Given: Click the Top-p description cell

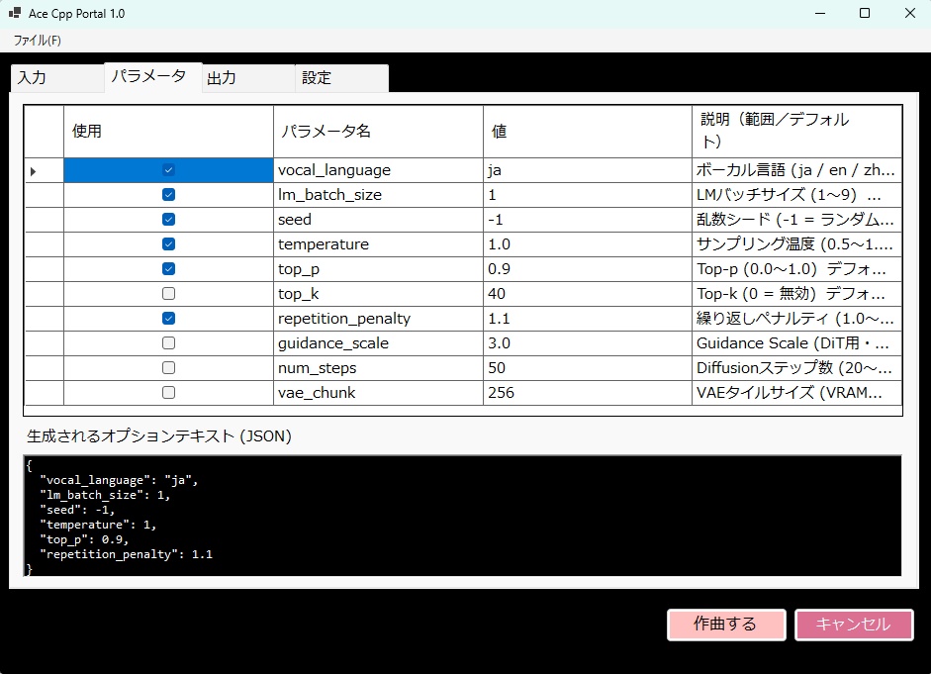Looking at the screenshot, I should click(x=796, y=269).
